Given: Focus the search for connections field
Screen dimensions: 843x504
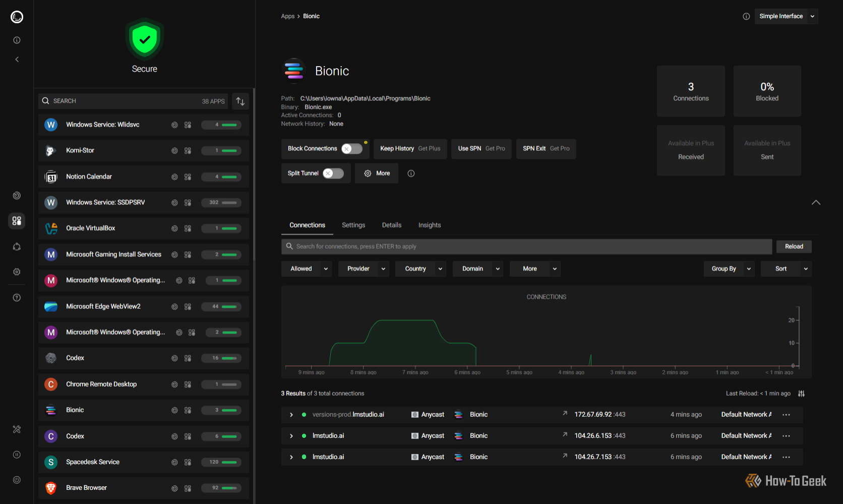Looking at the screenshot, I should coord(526,247).
